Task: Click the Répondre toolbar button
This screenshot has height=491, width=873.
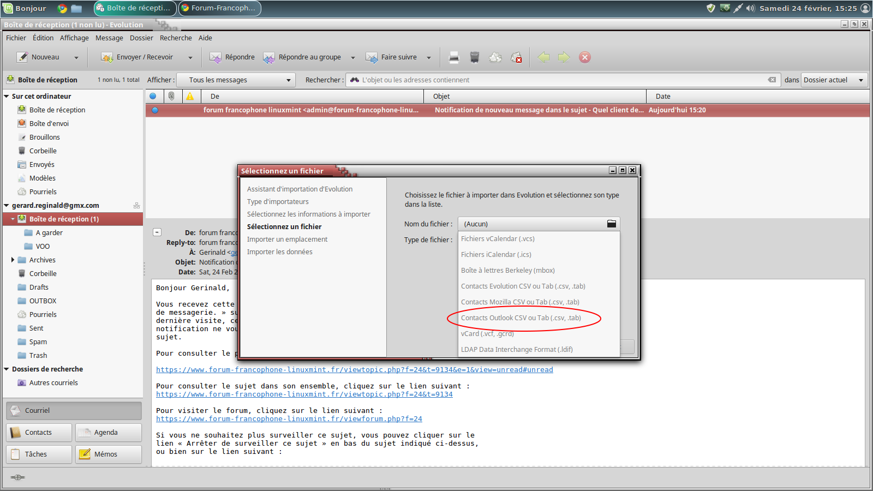Action: pos(232,57)
